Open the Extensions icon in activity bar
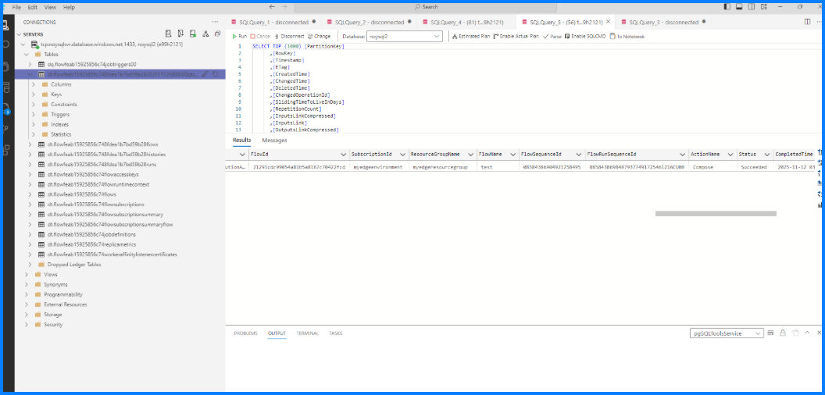 6,149
